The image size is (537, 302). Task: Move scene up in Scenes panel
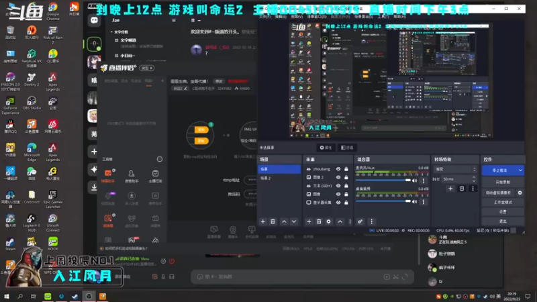pos(284,221)
